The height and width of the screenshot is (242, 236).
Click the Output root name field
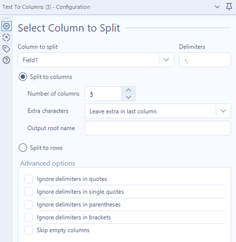158,128
